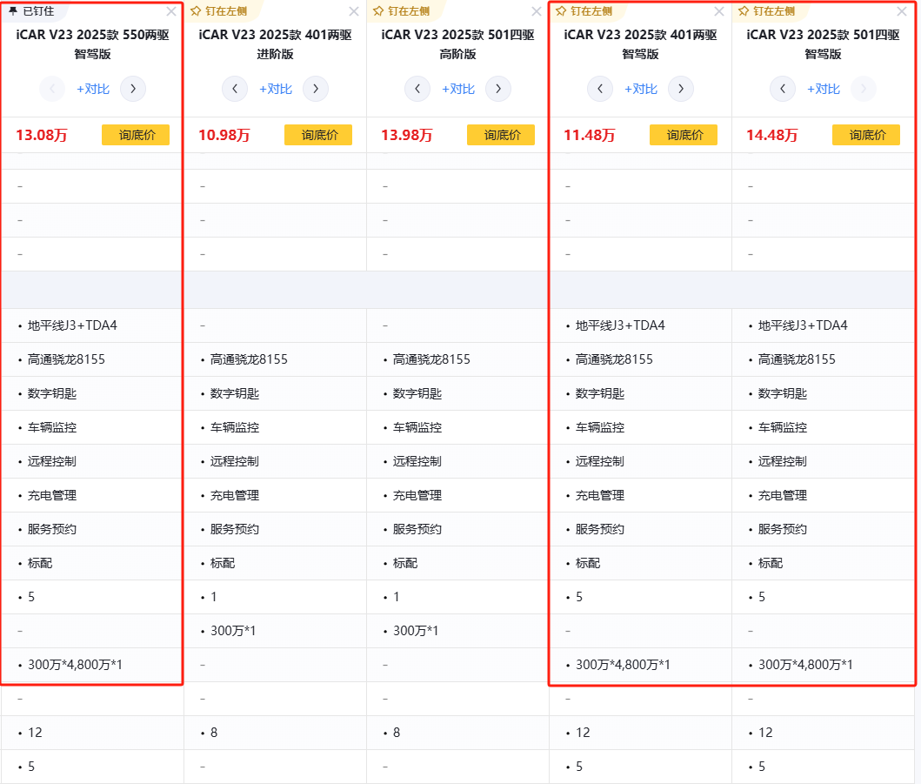Viewport: 921px width, 784px height.
Task: Close the 401两驱智驾版 comparison column
Action: [719, 11]
